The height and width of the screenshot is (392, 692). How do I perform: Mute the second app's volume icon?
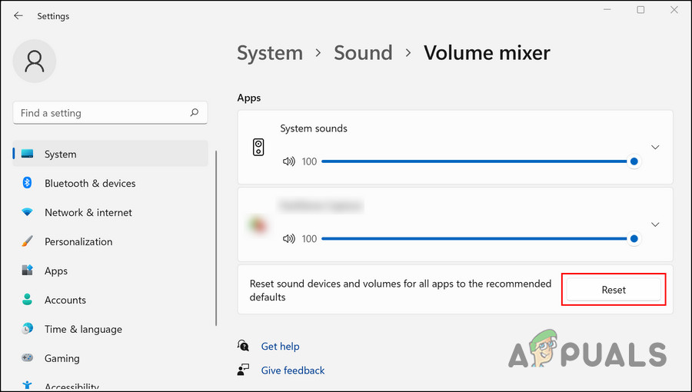click(289, 239)
